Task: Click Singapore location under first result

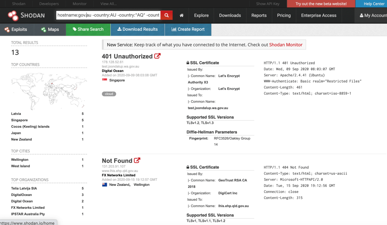Action: [x=117, y=80]
